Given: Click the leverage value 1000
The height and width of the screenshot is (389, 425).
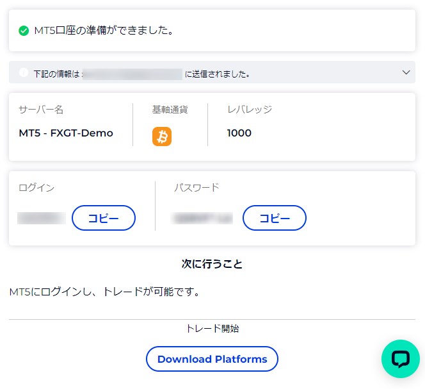Looking at the screenshot, I should [x=239, y=133].
